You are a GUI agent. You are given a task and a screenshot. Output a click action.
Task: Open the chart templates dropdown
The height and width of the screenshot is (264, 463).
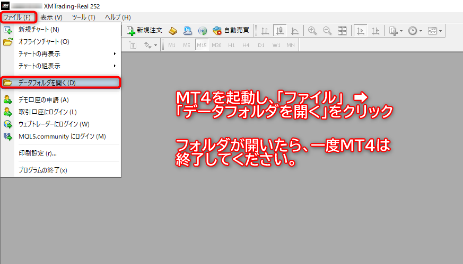(x=435, y=31)
